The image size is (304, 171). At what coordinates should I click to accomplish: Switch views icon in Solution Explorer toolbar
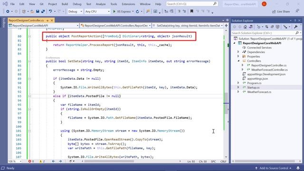pyautogui.click(x=251, y=27)
